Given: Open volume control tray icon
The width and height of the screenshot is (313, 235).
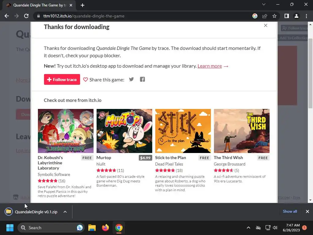Looking at the screenshot, I should 275,228.
